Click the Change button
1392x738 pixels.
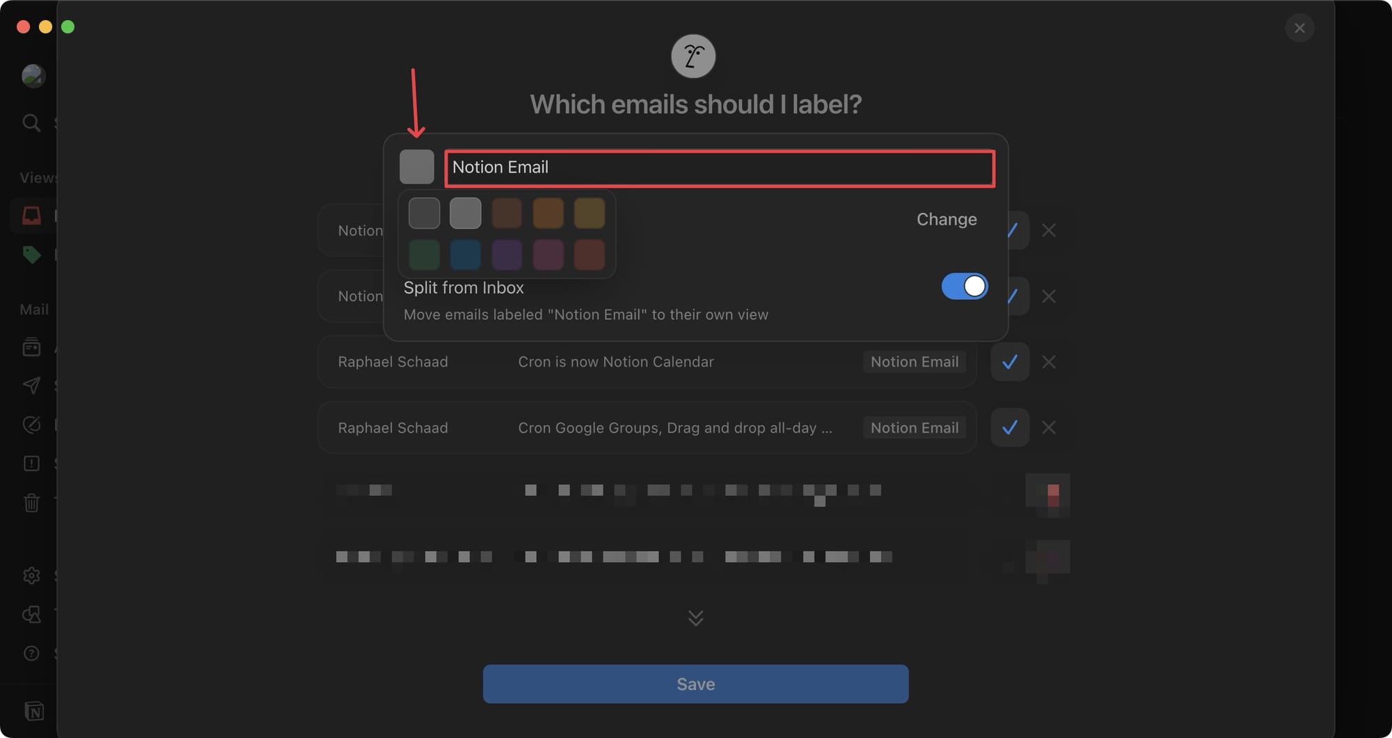pyautogui.click(x=947, y=219)
